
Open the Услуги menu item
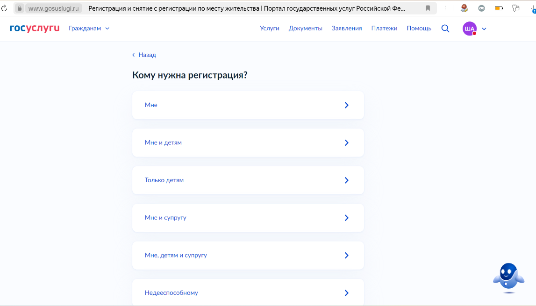[x=270, y=28]
